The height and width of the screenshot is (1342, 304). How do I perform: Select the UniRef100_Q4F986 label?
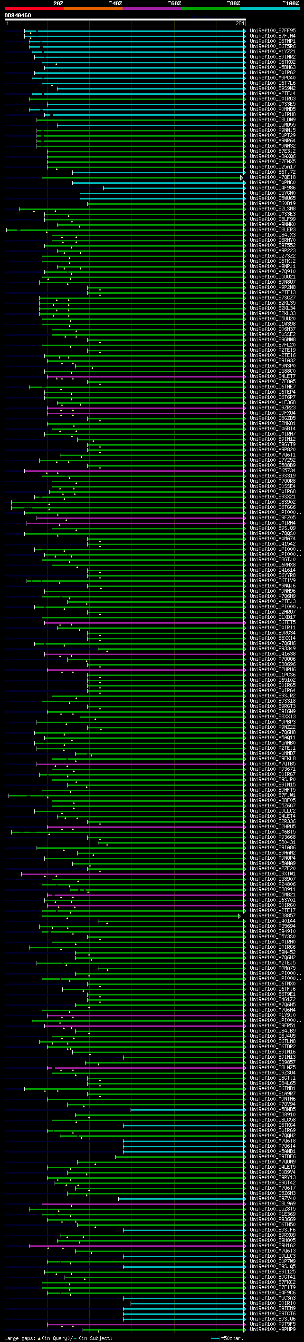tap(273, 188)
